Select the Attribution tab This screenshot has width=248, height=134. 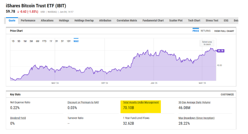(x=105, y=21)
